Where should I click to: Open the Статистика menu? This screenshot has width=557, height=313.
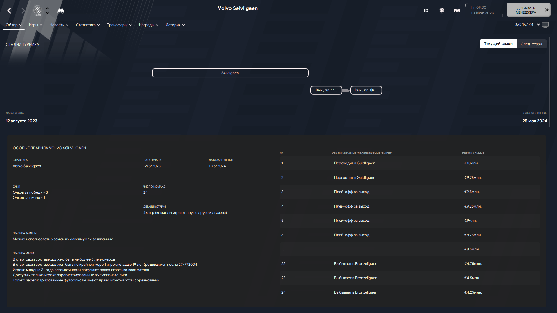click(x=88, y=25)
